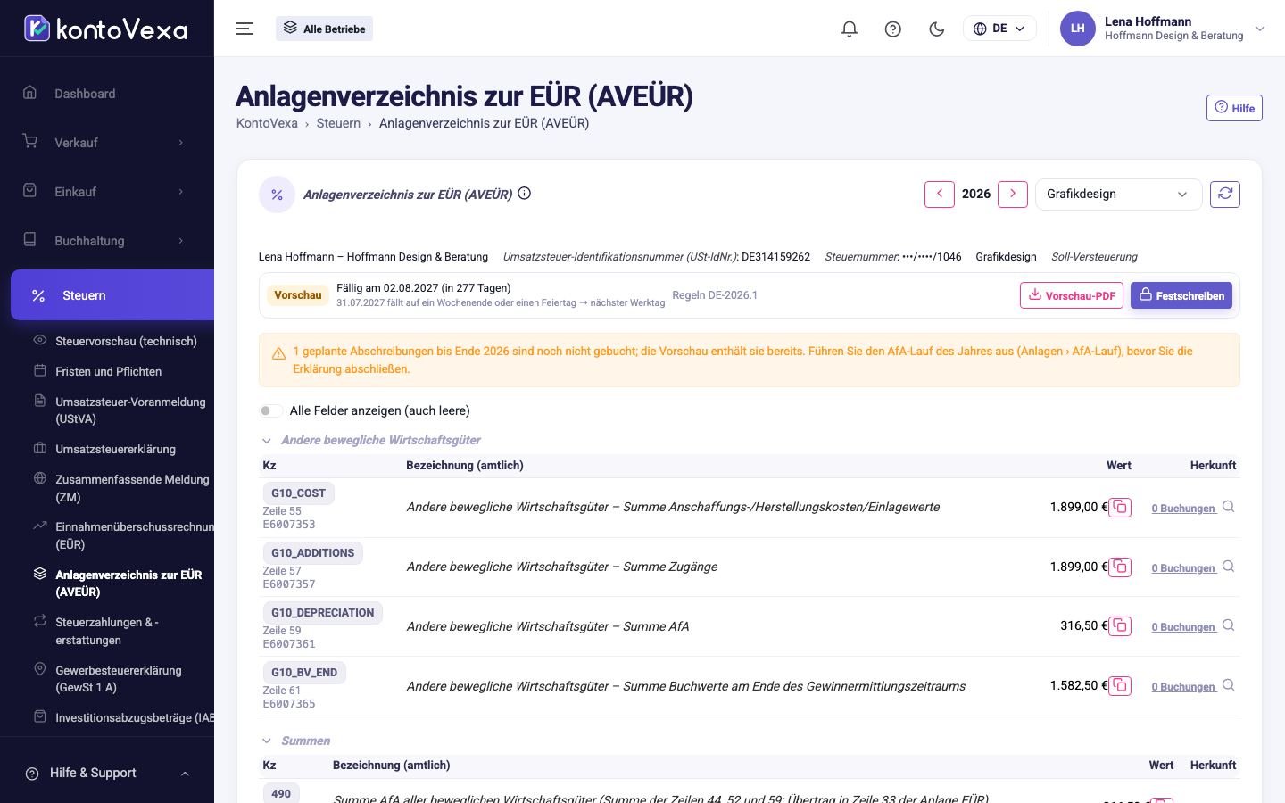
Task: Click the Hilfe button
Action: pos(1234,108)
